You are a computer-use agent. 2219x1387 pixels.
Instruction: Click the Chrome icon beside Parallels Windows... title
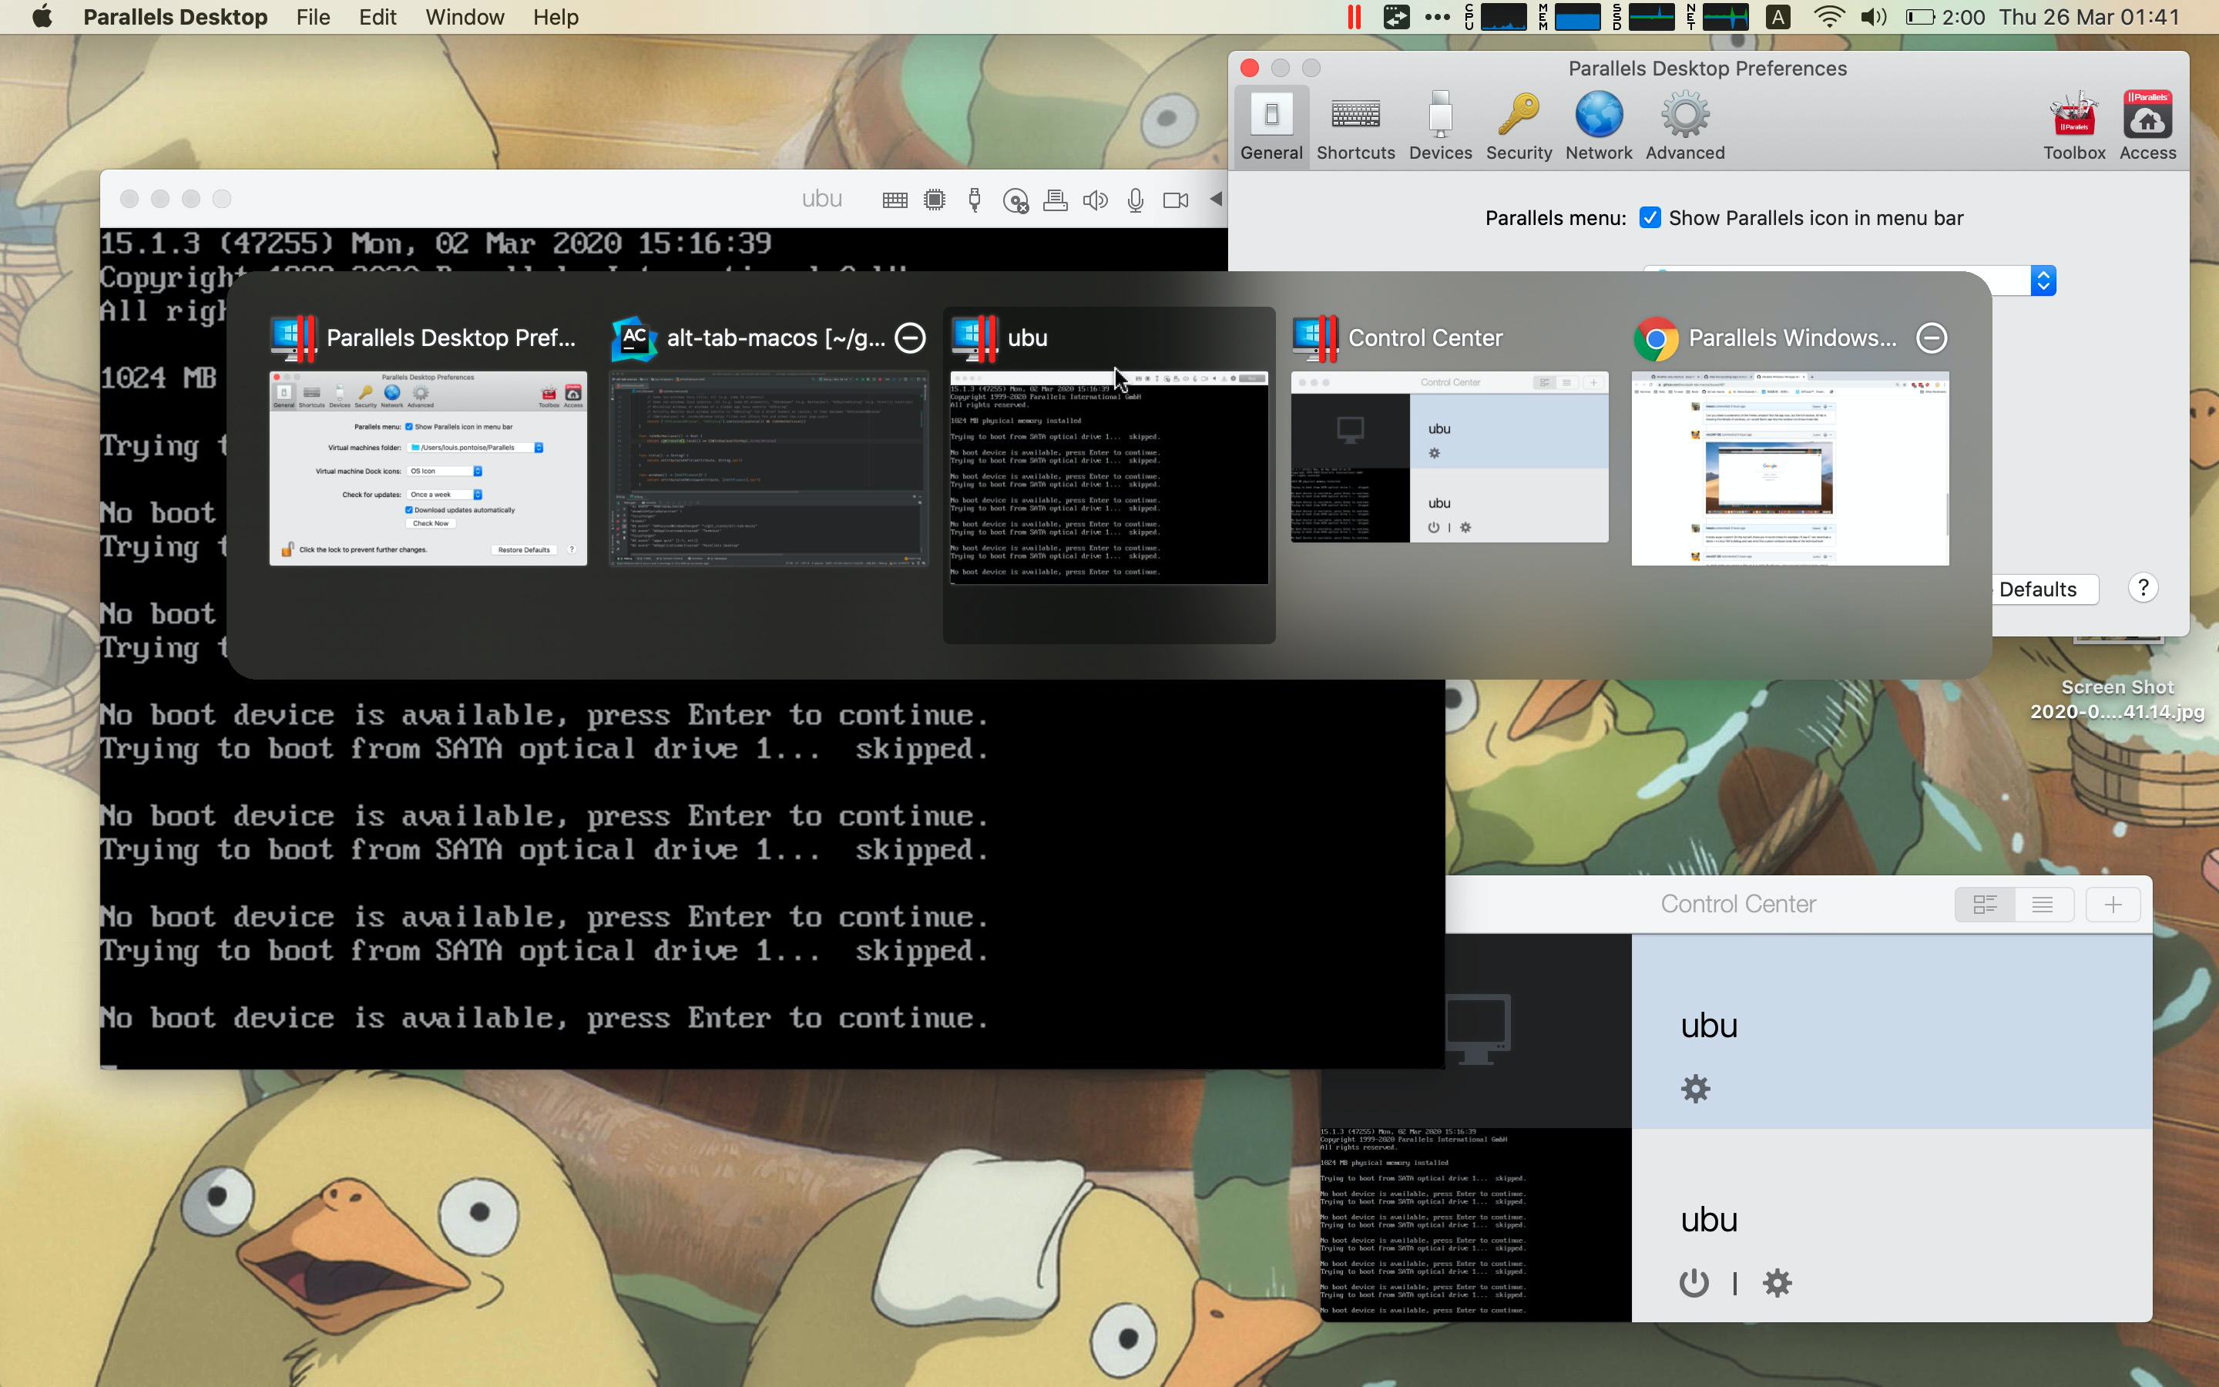click(1656, 338)
